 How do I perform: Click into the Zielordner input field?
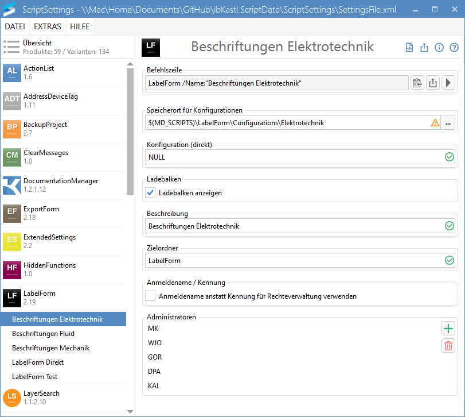tap(292, 261)
